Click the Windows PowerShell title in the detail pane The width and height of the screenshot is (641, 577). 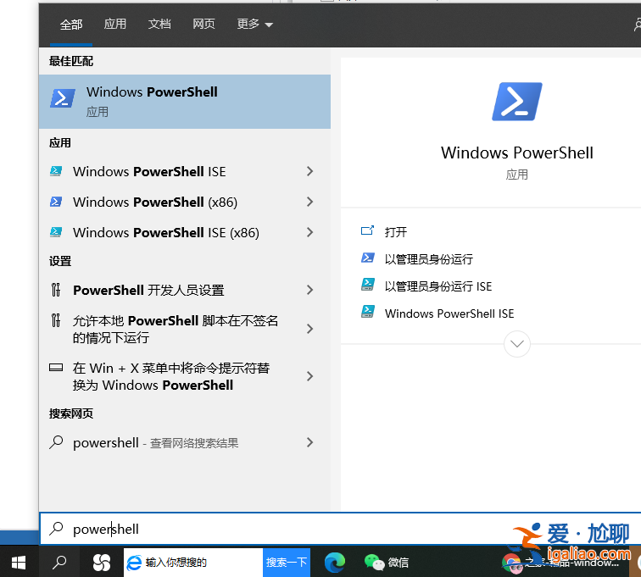tap(517, 153)
